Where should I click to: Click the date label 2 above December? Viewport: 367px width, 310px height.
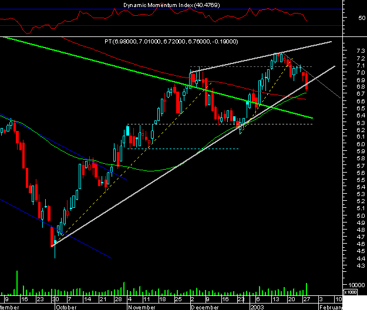[x=193, y=299]
